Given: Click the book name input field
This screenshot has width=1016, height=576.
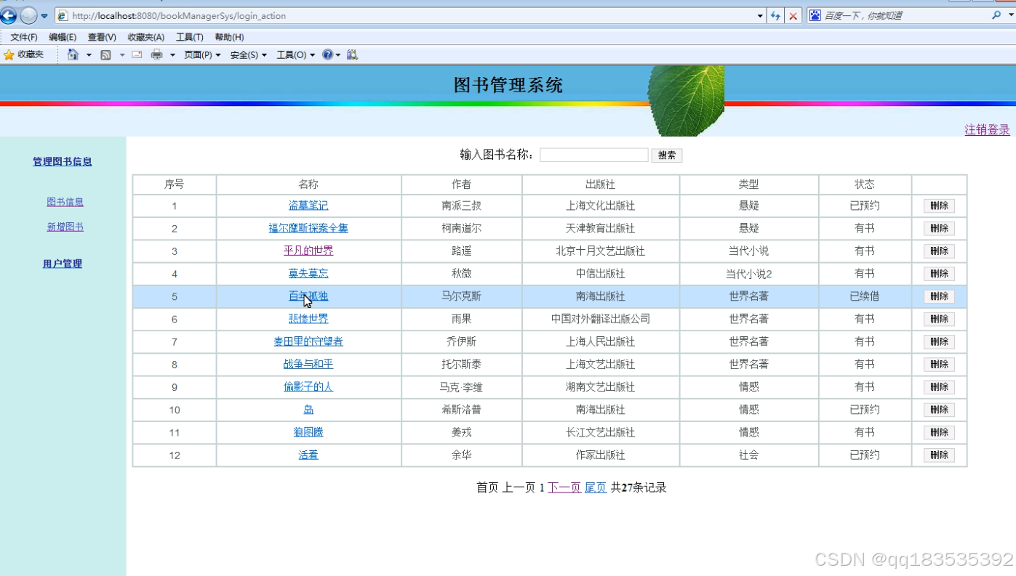Looking at the screenshot, I should pyautogui.click(x=593, y=154).
